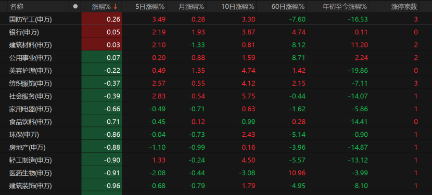The image size is (432, 195).
Task: Click the -8.71 sixty-day value for 公用事业
Action: pyautogui.click(x=297, y=58)
